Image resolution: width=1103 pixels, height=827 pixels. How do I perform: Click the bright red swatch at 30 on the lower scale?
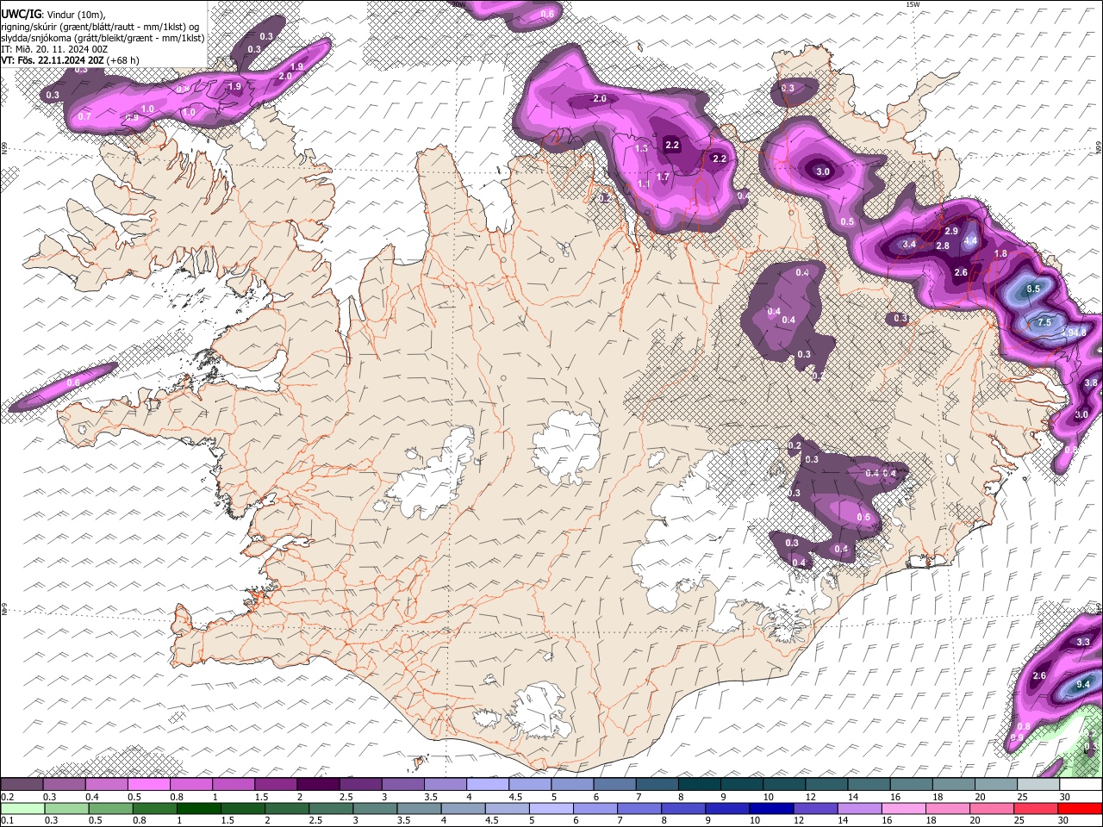tap(1081, 808)
